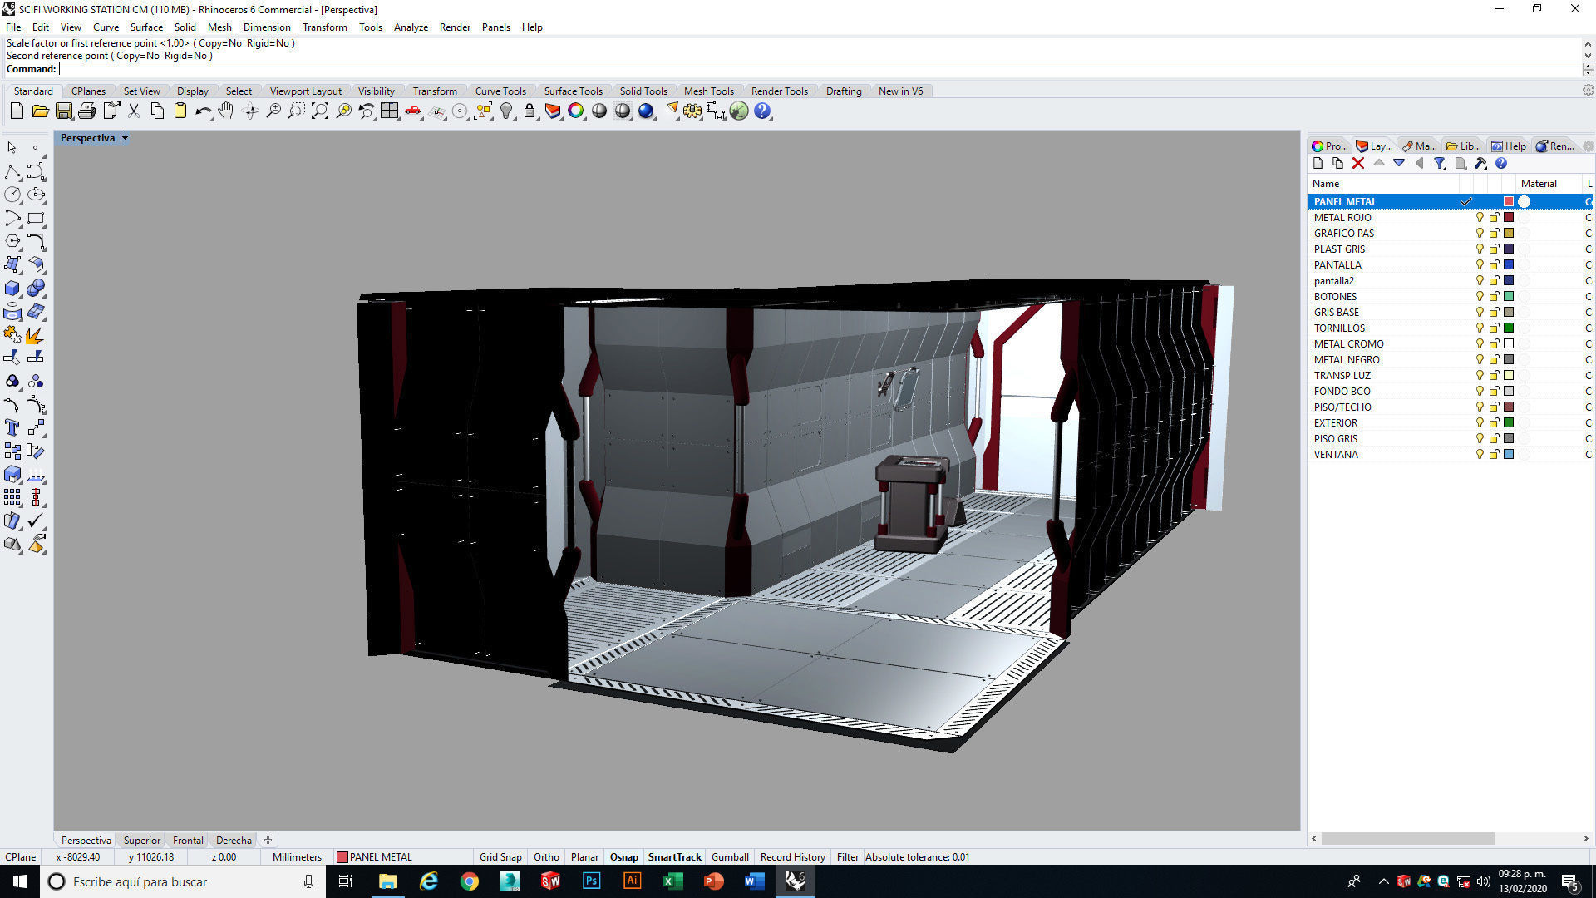Open the Ma... materials panel tab
This screenshot has height=898, width=1596.
tap(1419, 146)
